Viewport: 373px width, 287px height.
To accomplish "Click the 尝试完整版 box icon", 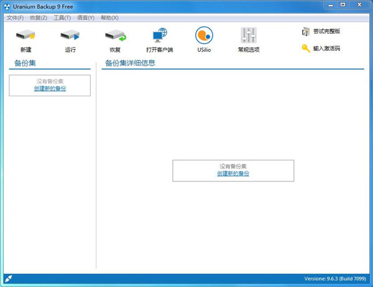I will click(x=306, y=32).
